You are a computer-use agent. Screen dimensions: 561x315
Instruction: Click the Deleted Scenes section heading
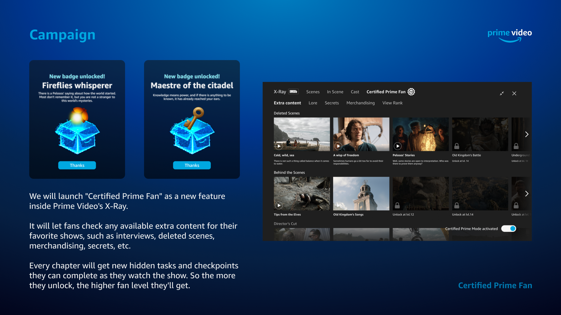pos(287,113)
